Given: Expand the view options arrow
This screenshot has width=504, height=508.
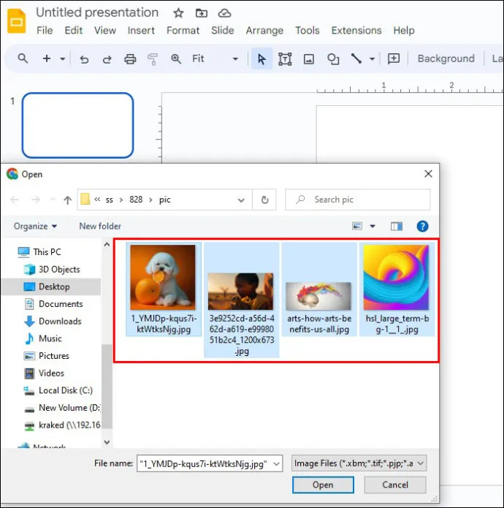Looking at the screenshot, I should [x=373, y=226].
